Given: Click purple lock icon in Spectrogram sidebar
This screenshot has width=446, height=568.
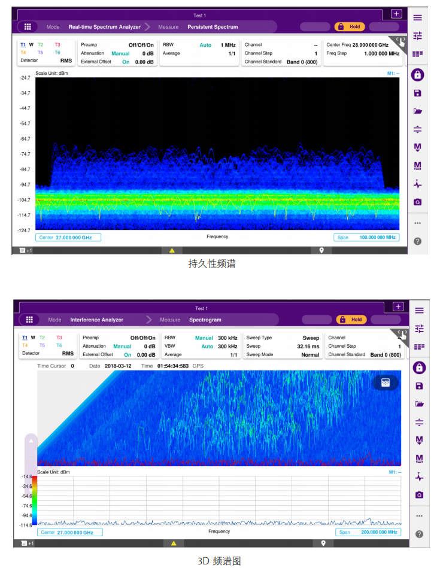Looking at the screenshot, I should click(x=419, y=367).
